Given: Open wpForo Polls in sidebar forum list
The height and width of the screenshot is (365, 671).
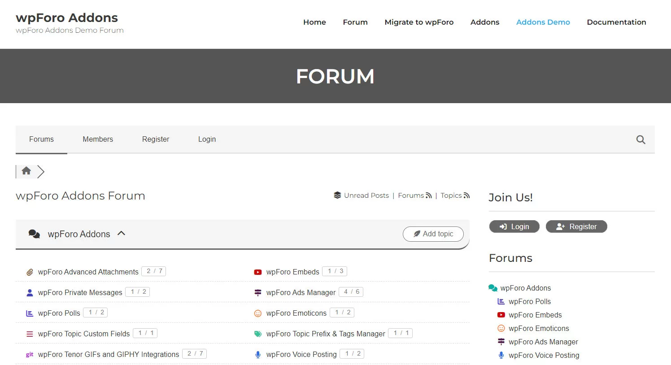Looking at the screenshot, I should point(529,302).
